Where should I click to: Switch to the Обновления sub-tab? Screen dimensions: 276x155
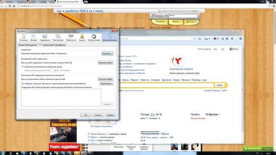48,45
